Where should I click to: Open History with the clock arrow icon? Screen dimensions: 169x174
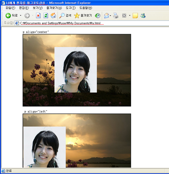[98, 16]
